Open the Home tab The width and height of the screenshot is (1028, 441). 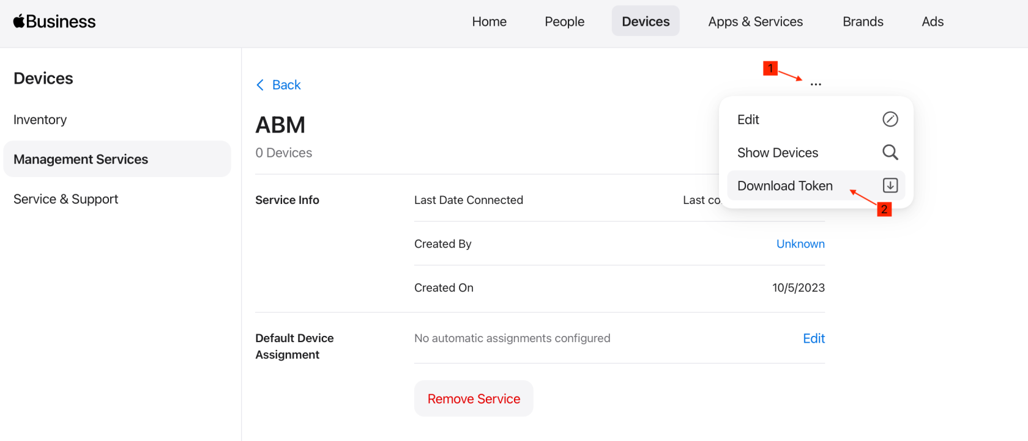pos(489,21)
